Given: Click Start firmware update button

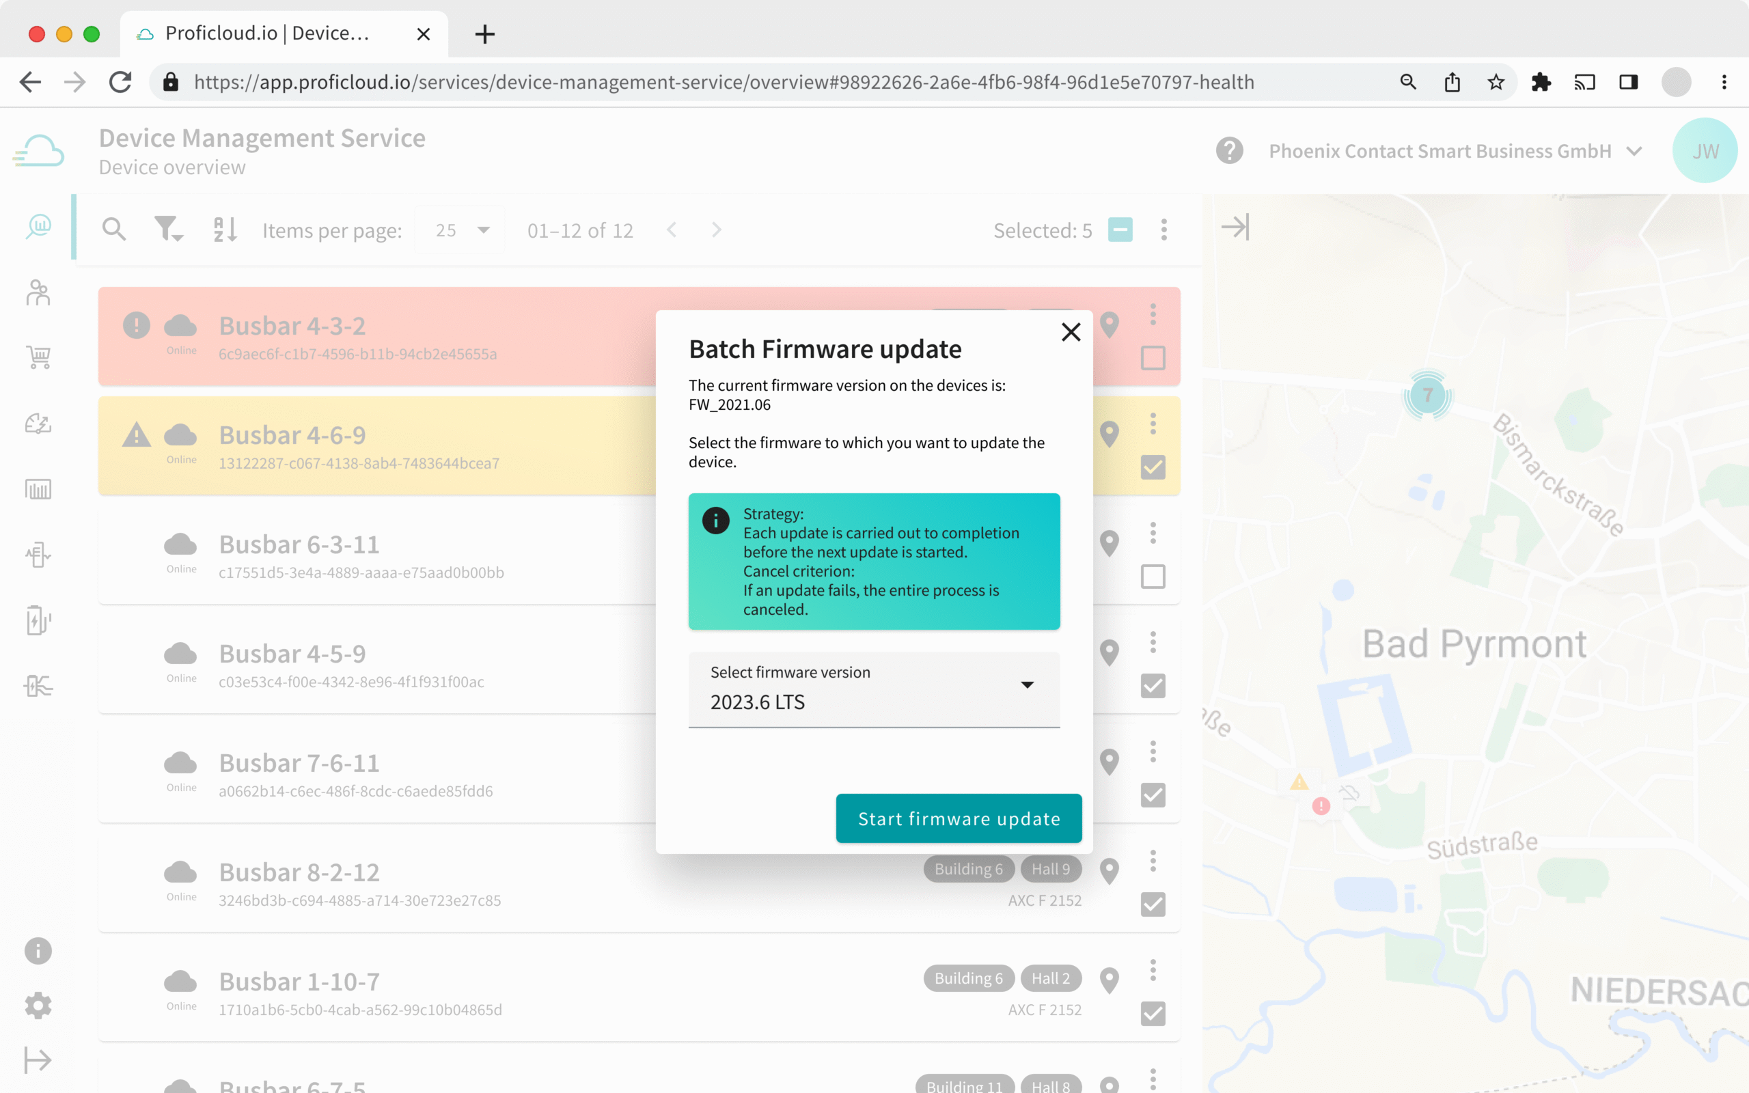Looking at the screenshot, I should coord(959,818).
